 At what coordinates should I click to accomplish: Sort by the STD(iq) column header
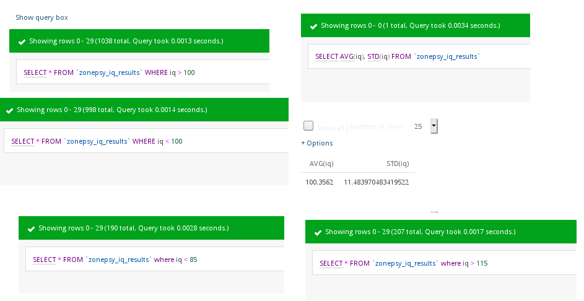(x=397, y=164)
